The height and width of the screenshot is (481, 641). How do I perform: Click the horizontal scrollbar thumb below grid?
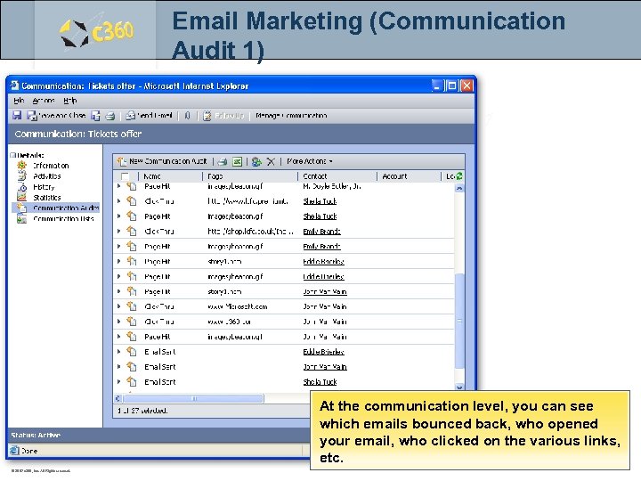(194, 398)
